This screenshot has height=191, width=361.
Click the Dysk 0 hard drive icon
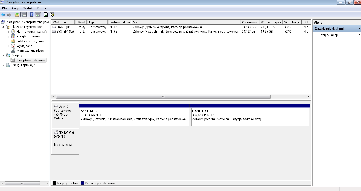[56, 106]
